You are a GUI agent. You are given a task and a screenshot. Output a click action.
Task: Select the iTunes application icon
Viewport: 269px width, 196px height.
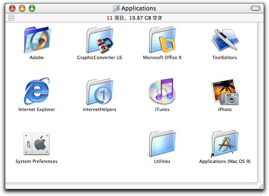click(162, 92)
